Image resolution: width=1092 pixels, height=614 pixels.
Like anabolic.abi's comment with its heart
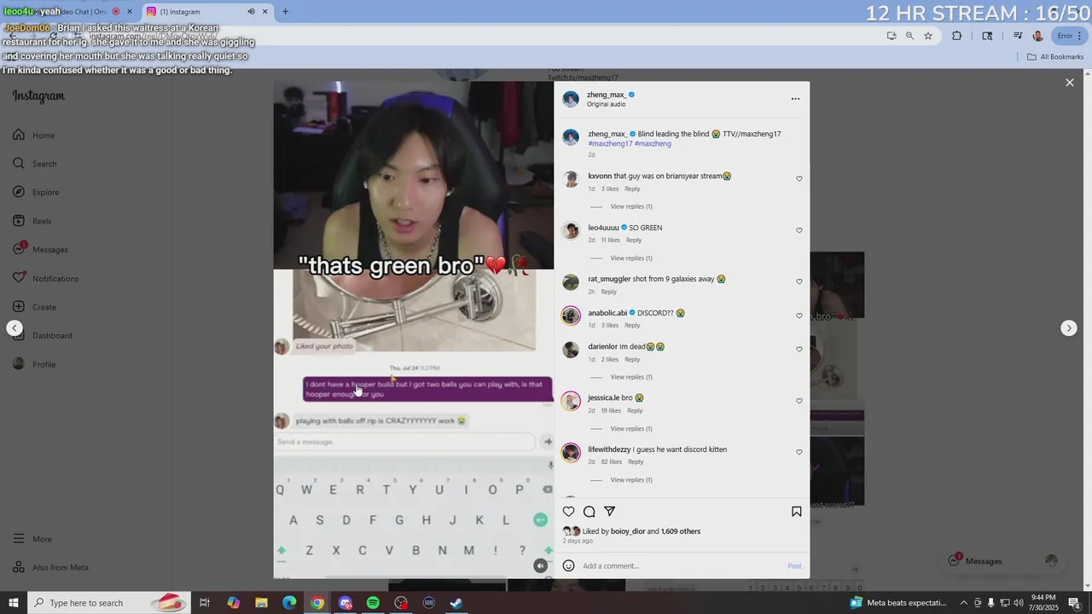point(799,316)
